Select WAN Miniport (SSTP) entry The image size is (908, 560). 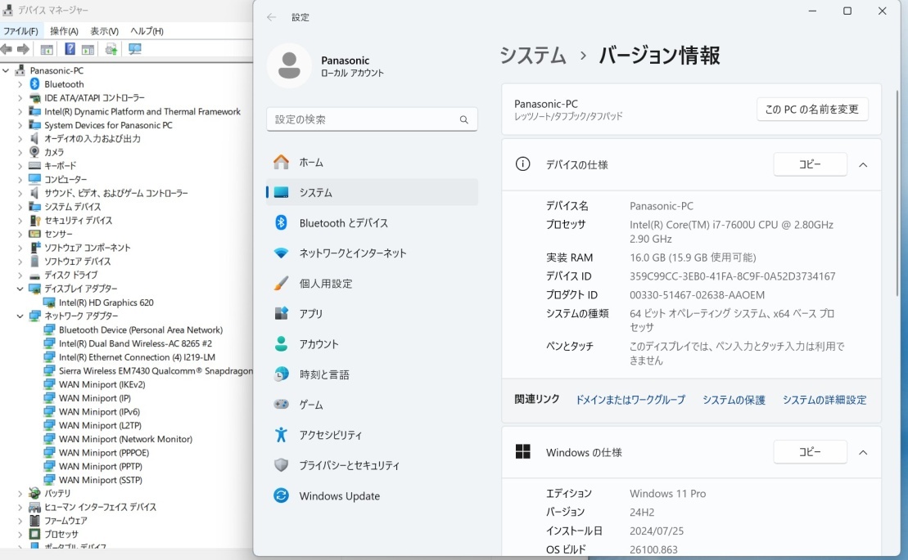[x=100, y=480]
